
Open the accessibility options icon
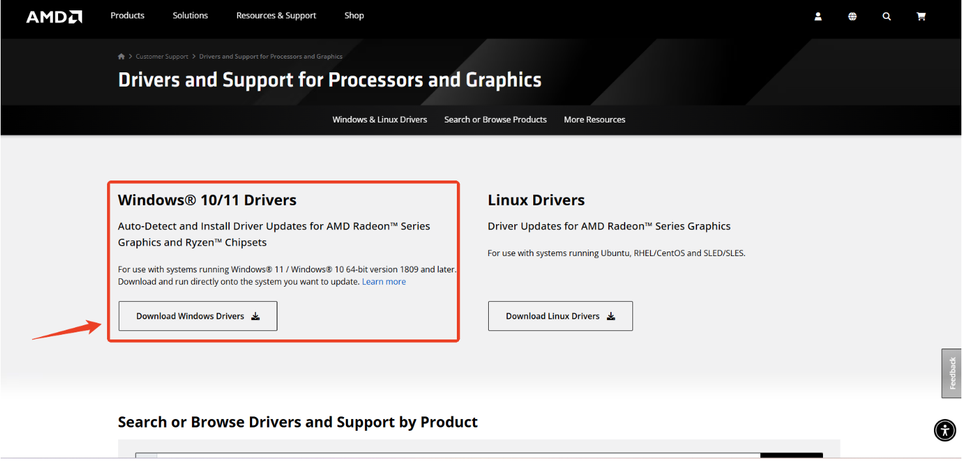coord(944,430)
